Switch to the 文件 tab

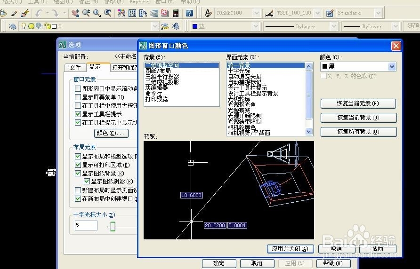(75, 67)
